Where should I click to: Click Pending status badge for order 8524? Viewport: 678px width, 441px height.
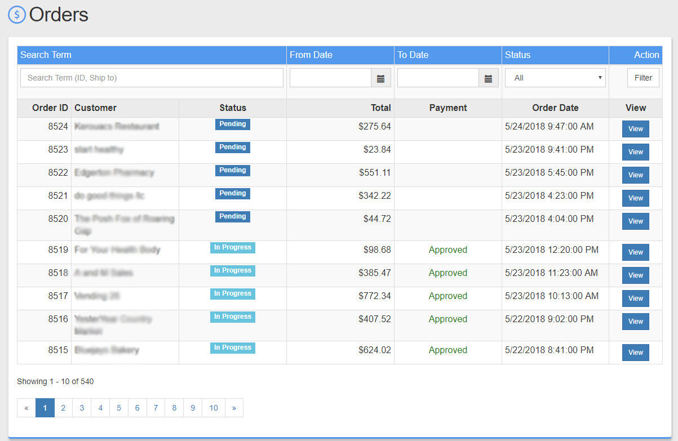[232, 124]
